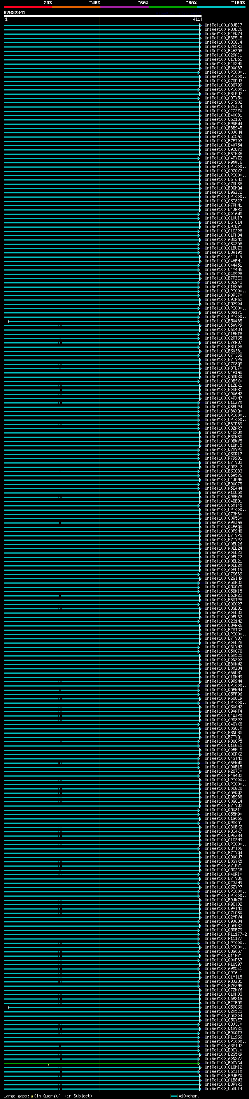Pick hit label UniRef100_A9TY50
249x1099 pixels.
click(x=223, y=98)
